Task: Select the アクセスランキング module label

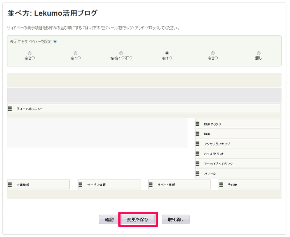Action: click(217, 144)
